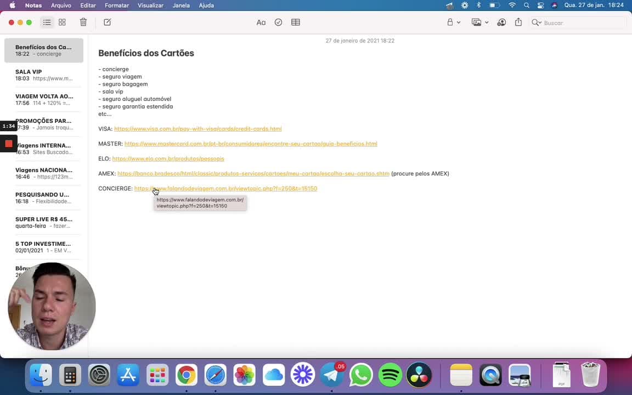Open the Bluetooth menu bar icon
The height and width of the screenshot is (395, 632).
coord(479,5)
